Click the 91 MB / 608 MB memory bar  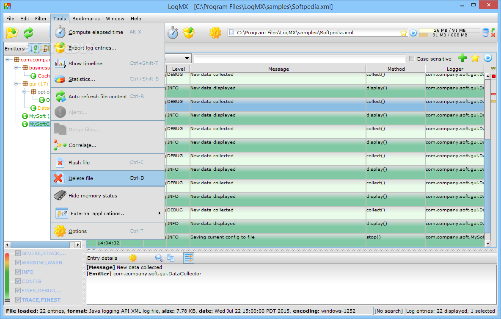pyautogui.click(x=449, y=35)
